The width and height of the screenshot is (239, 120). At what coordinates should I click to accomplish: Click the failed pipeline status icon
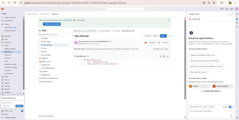tap(146, 42)
